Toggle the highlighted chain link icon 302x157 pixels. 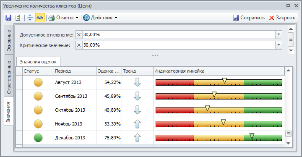coord(40,18)
